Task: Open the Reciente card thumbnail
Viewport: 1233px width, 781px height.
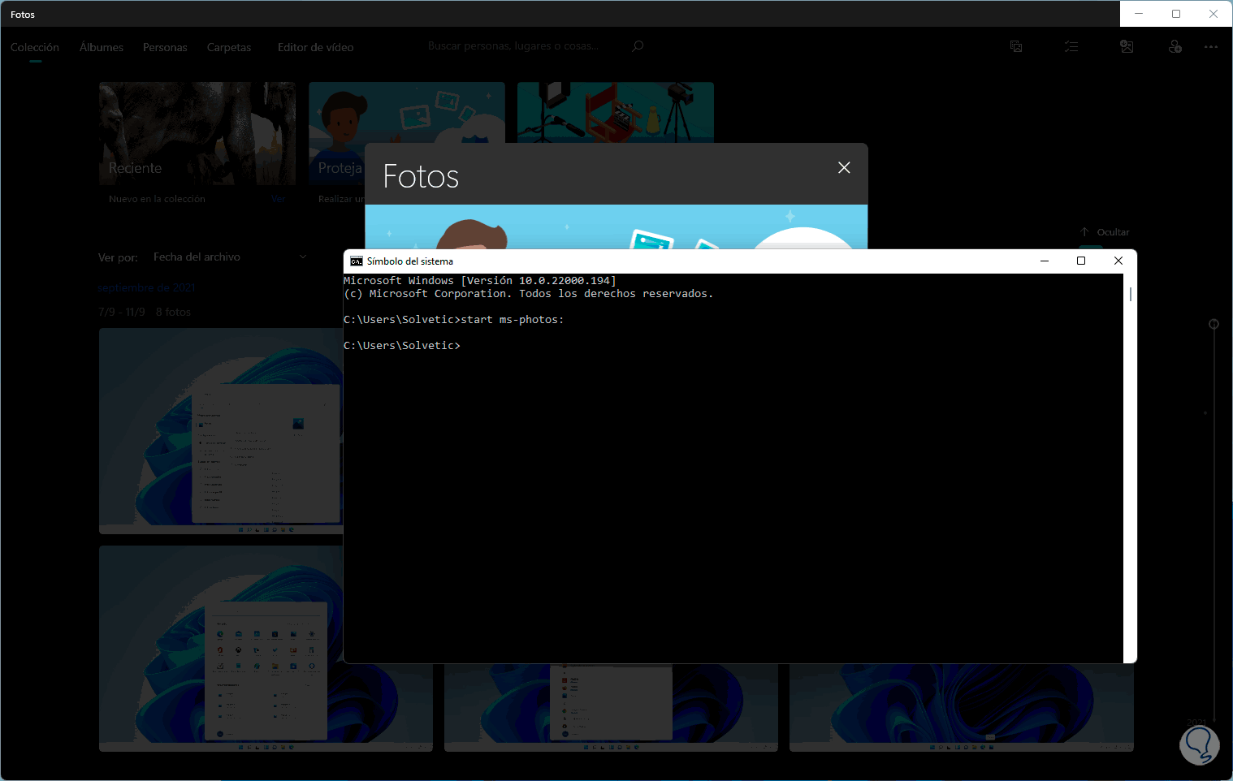Action: (197, 134)
